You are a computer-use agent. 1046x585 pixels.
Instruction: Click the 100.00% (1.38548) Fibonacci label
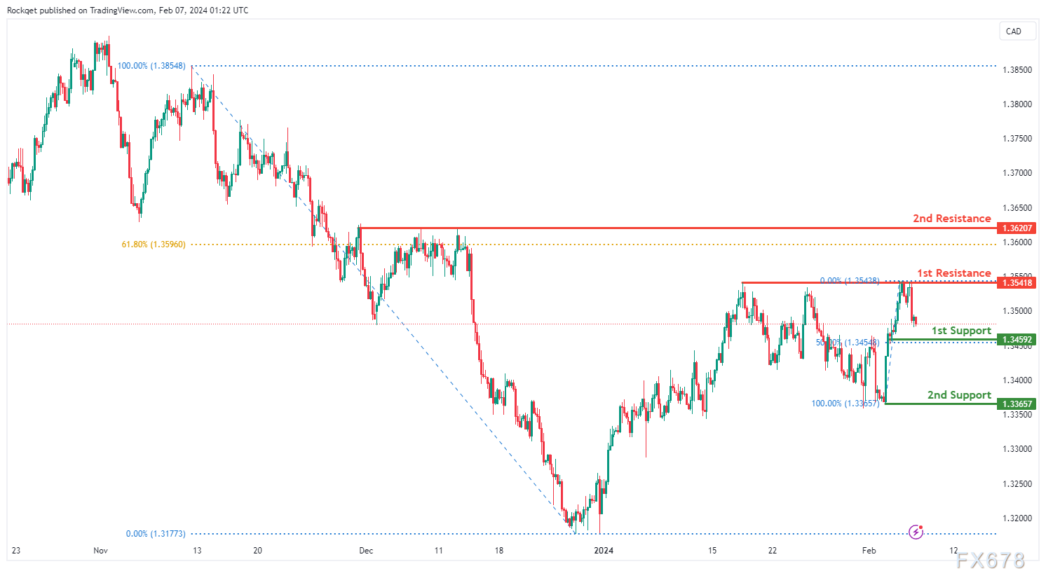[151, 66]
